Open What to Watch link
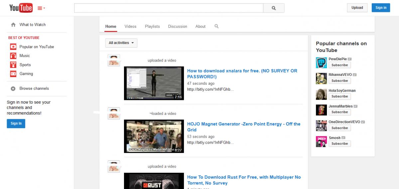 point(33,24)
